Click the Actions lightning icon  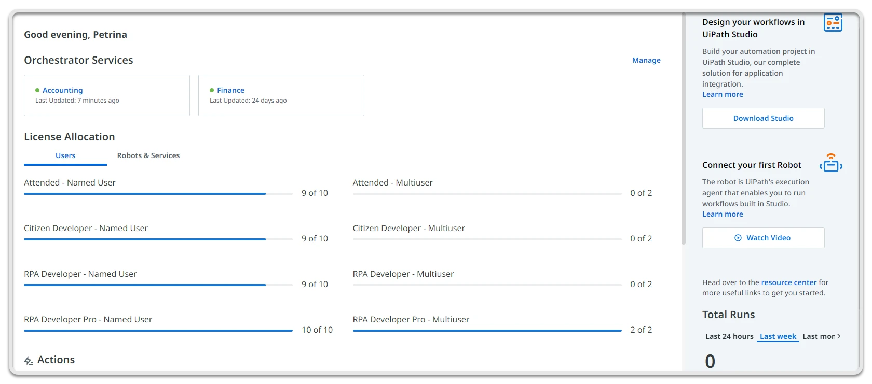(x=29, y=361)
